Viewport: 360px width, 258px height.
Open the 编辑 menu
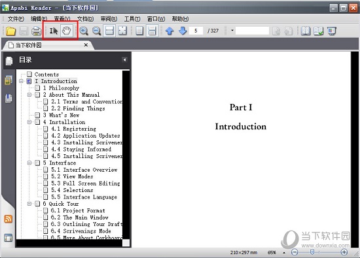[x=39, y=19]
